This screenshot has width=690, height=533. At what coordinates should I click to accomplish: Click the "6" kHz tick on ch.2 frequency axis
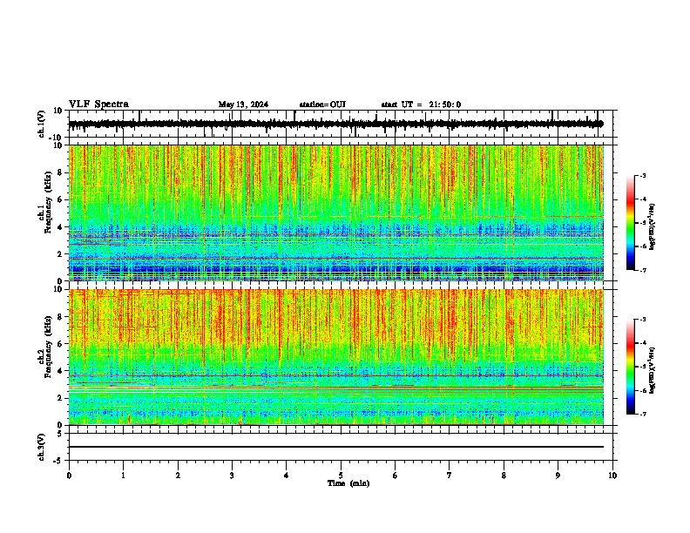(x=60, y=344)
